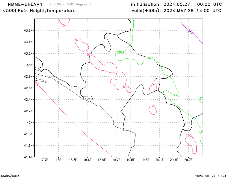Click the purple 568 contour label
This screenshot has width=231, height=178.
(x=191, y=32)
